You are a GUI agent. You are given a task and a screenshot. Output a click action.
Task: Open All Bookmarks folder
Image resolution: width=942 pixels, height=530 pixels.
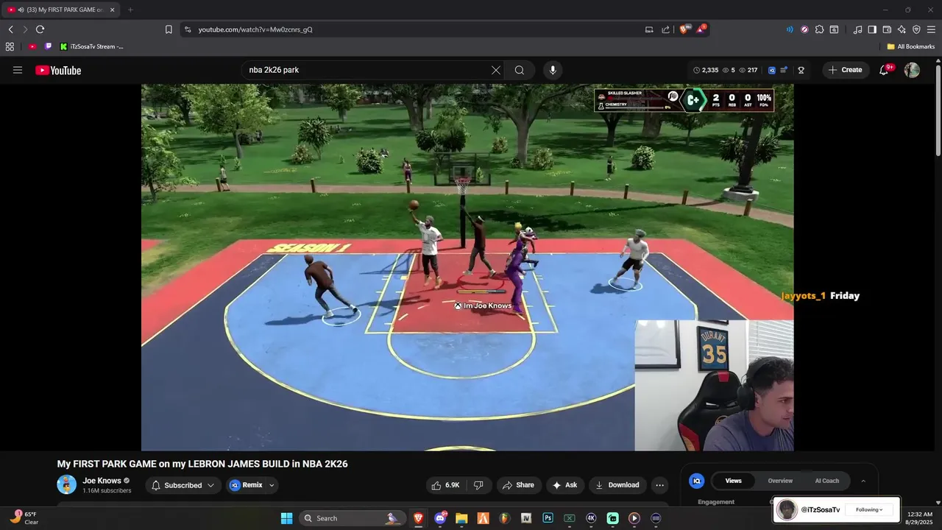pos(911,46)
